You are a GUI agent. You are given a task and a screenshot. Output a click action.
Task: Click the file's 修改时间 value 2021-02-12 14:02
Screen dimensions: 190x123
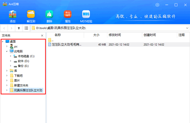[119, 45]
